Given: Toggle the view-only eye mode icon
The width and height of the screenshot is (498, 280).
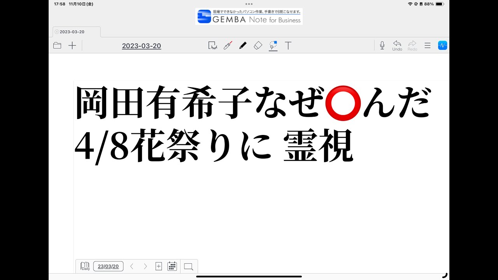Looking at the screenshot, I should tap(212, 45).
